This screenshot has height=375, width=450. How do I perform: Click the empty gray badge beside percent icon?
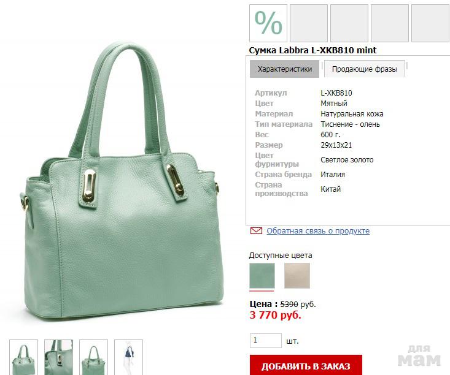pos(309,23)
